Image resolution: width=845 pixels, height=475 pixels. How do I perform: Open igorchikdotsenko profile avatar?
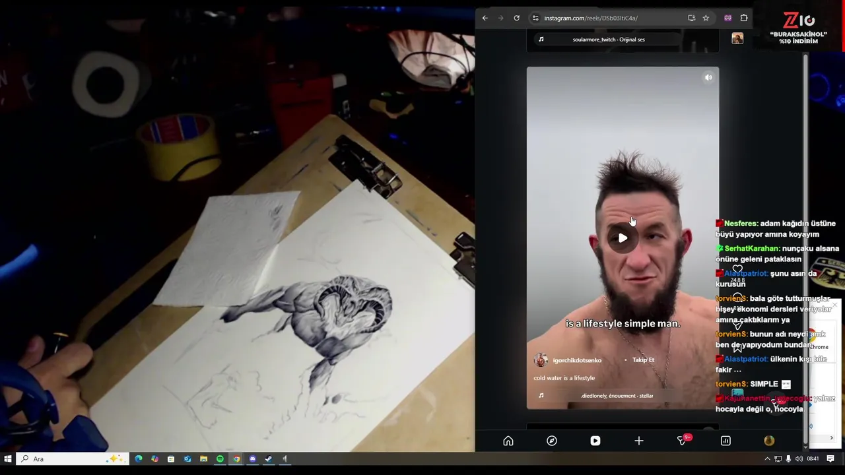click(541, 360)
